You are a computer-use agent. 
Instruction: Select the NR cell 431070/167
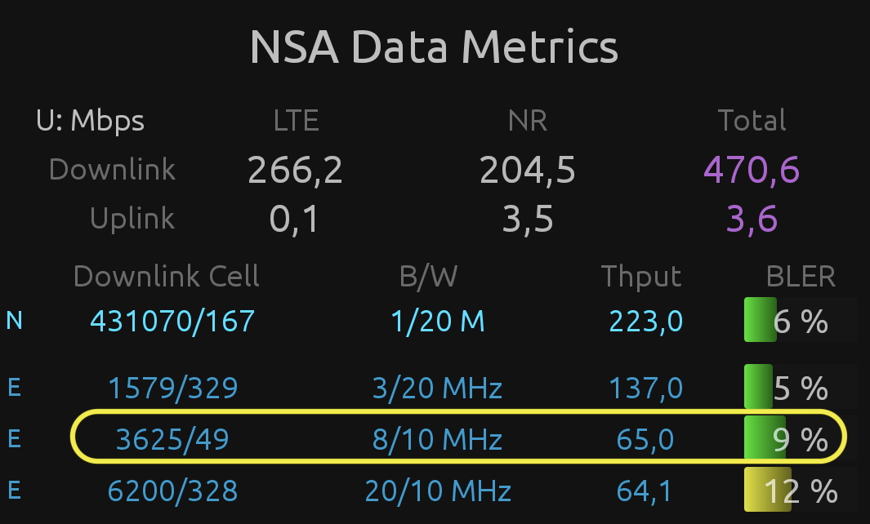[x=172, y=321]
